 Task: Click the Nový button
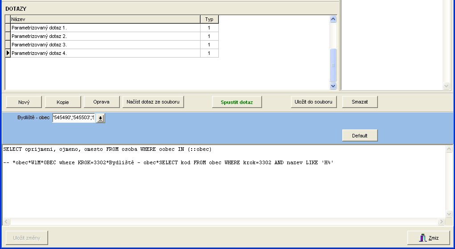coord(24,102)
